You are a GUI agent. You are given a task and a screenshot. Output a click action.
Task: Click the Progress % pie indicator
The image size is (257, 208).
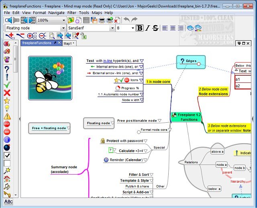click(x=118, y=88)
